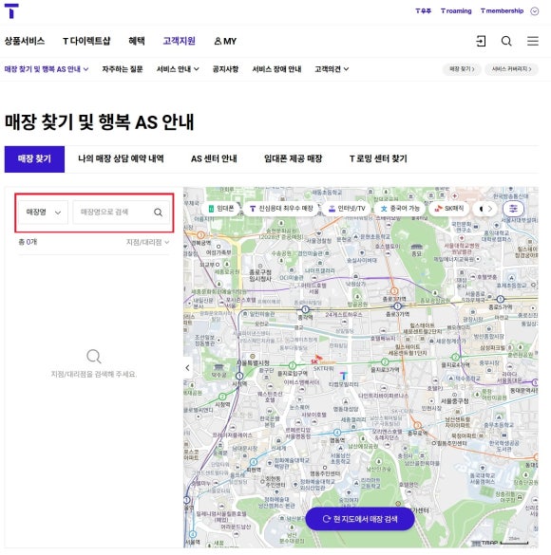Open the hamburger full menu
The height and width of the screenshot is (555, 551).
coord(533,41)
